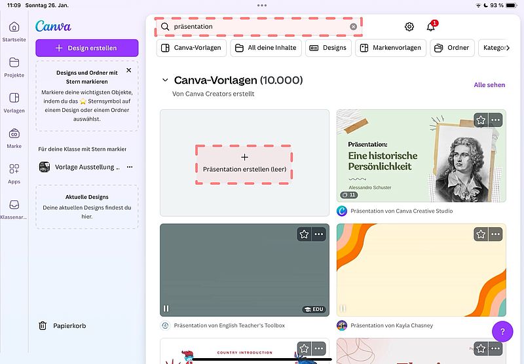Open notifications bell
The height and width of the screenshot is (364, 524).
431,27
